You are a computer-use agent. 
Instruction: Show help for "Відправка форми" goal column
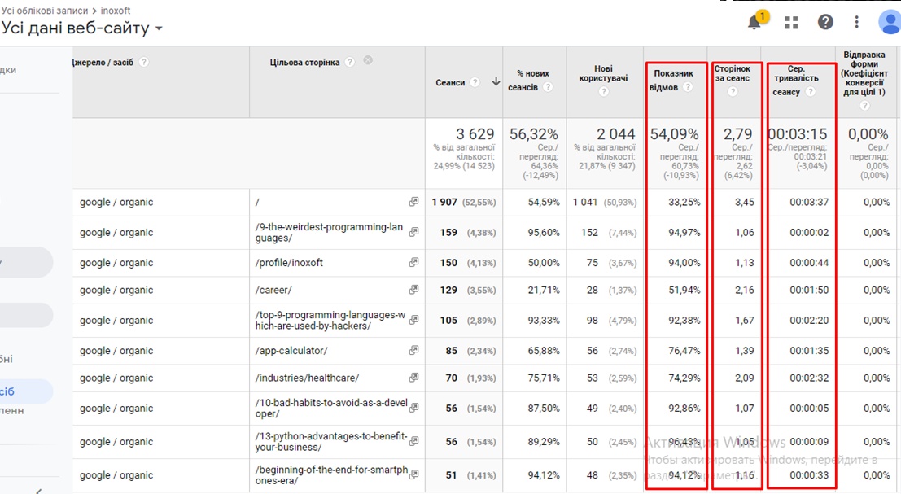[864, 105]
